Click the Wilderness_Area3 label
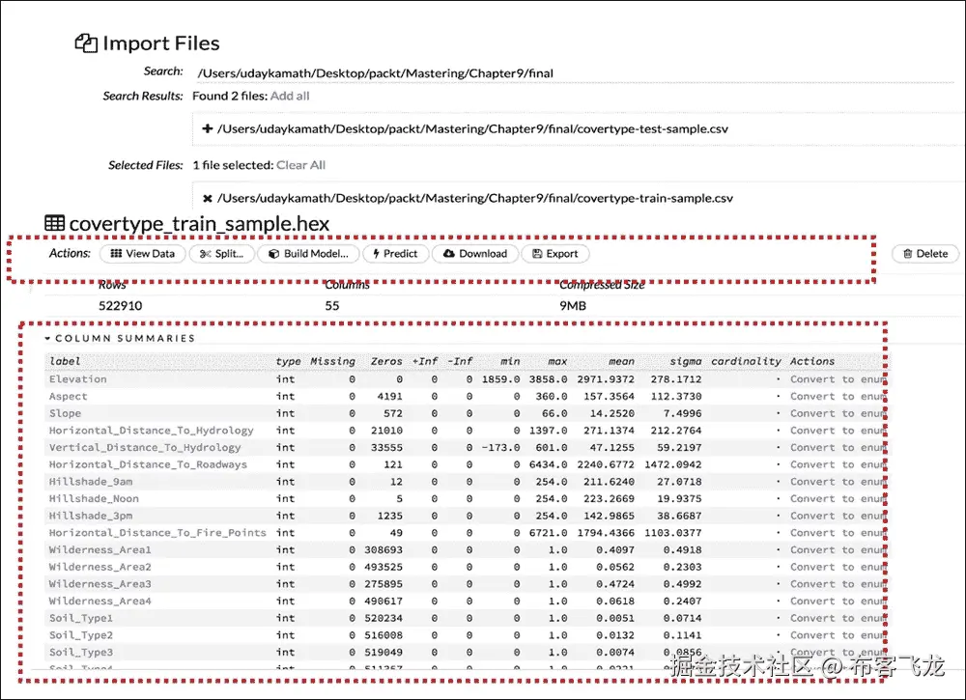The width and height of the screenshot is (966, 700). click(x=99, y=584)
